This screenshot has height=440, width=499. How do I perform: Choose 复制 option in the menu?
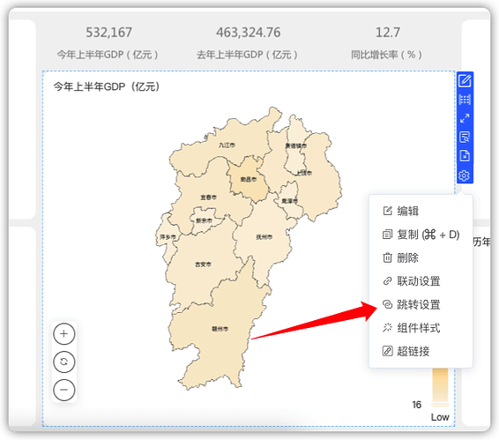point(421,235)
